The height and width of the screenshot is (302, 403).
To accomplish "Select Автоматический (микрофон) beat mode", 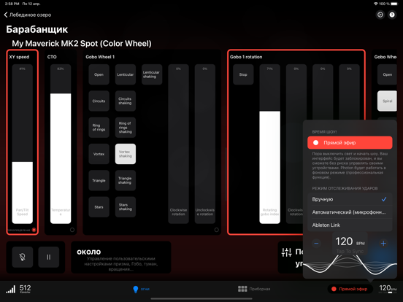I will [x=350, y=212].
